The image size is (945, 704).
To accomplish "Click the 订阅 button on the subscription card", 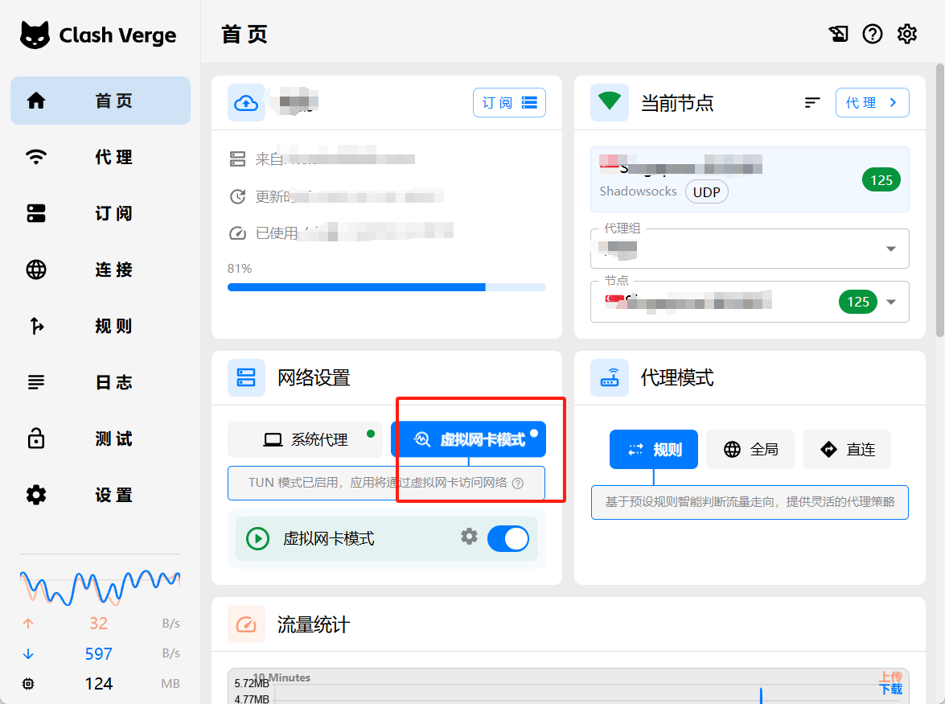I will click(509, 103).
